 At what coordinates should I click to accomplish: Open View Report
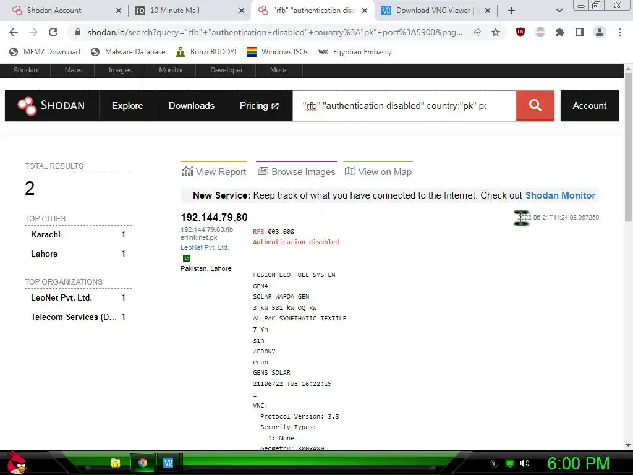(214, 172)
